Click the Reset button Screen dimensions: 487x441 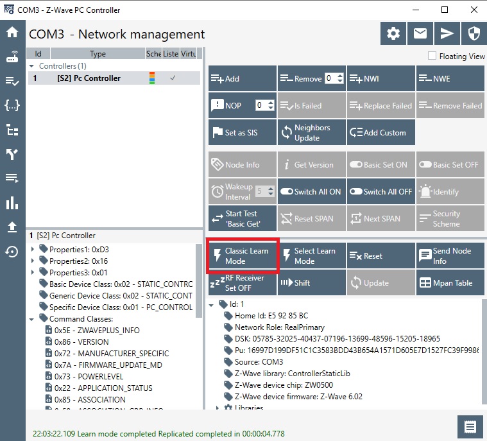point(380,255)
